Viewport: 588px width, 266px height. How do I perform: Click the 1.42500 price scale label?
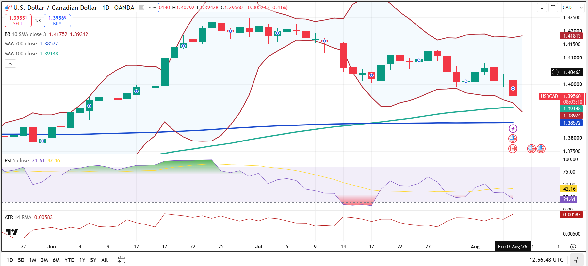tap(572, 18)
